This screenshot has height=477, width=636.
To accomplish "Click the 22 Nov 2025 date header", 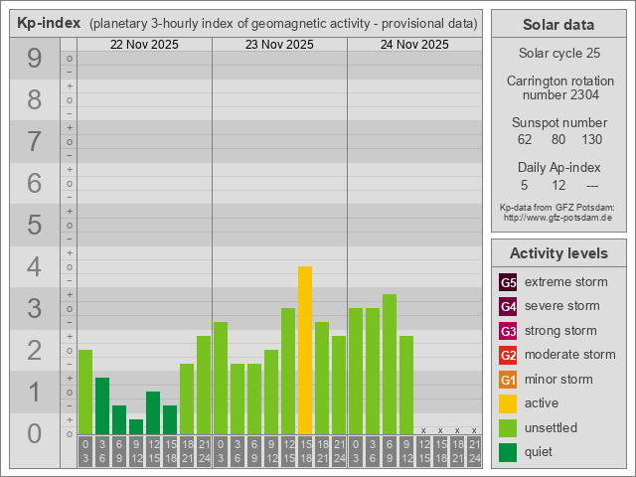I will (x=144, y=45).
